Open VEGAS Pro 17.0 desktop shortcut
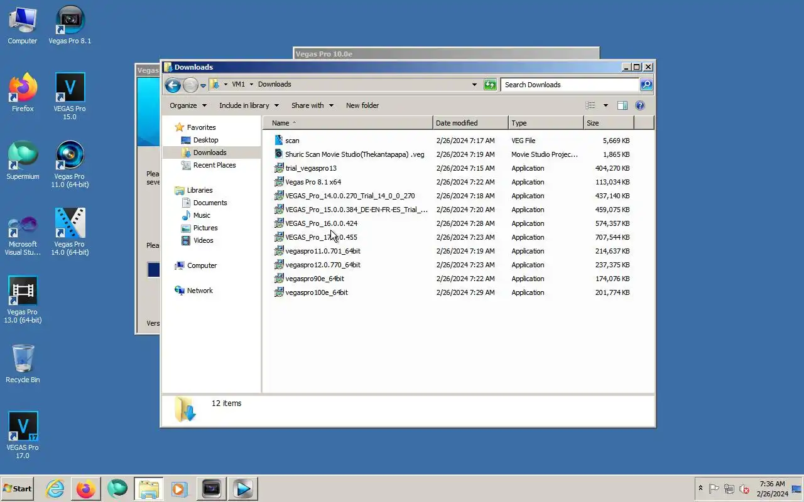804x502 pixels. click(x=23, y=435)
